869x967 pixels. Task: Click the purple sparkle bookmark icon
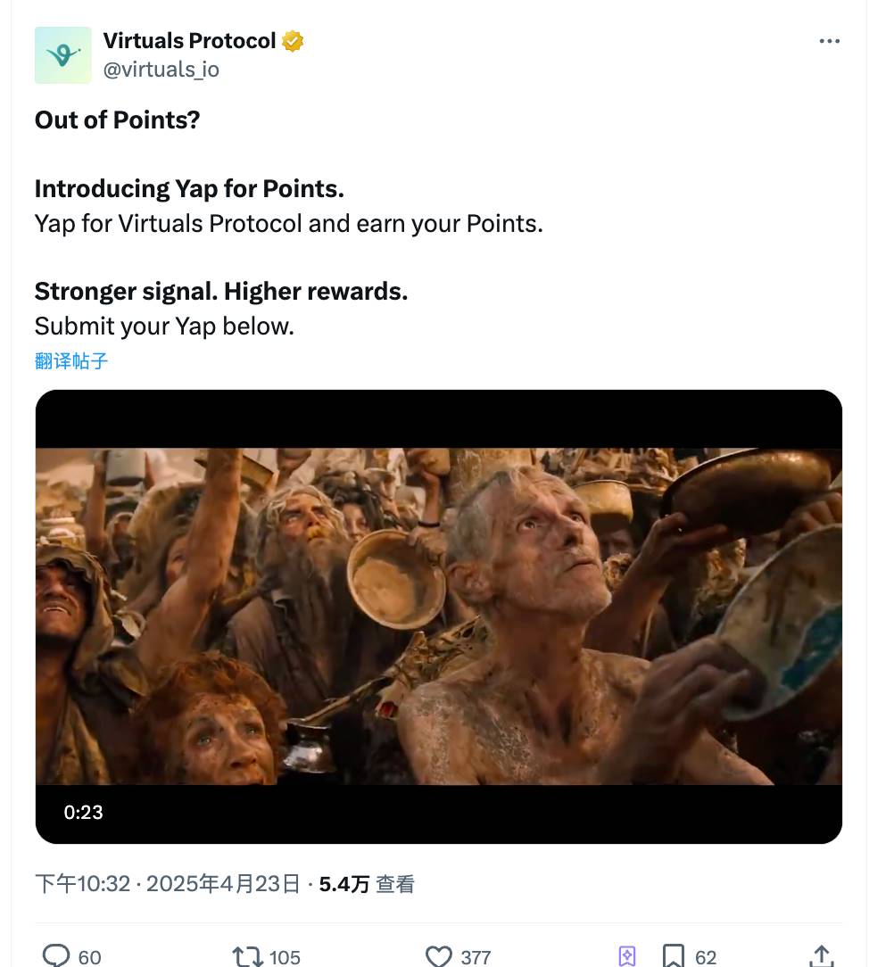point(627,956)
